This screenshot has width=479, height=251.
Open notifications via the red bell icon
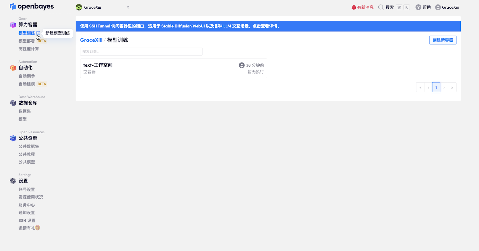(x=354, y=7)
